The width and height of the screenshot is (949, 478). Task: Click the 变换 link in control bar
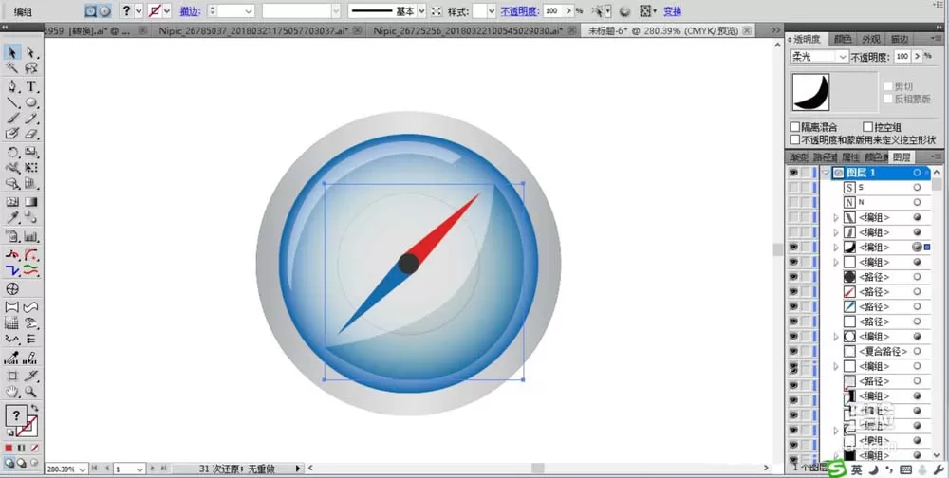pyautogui.click(x=673, y=10)
